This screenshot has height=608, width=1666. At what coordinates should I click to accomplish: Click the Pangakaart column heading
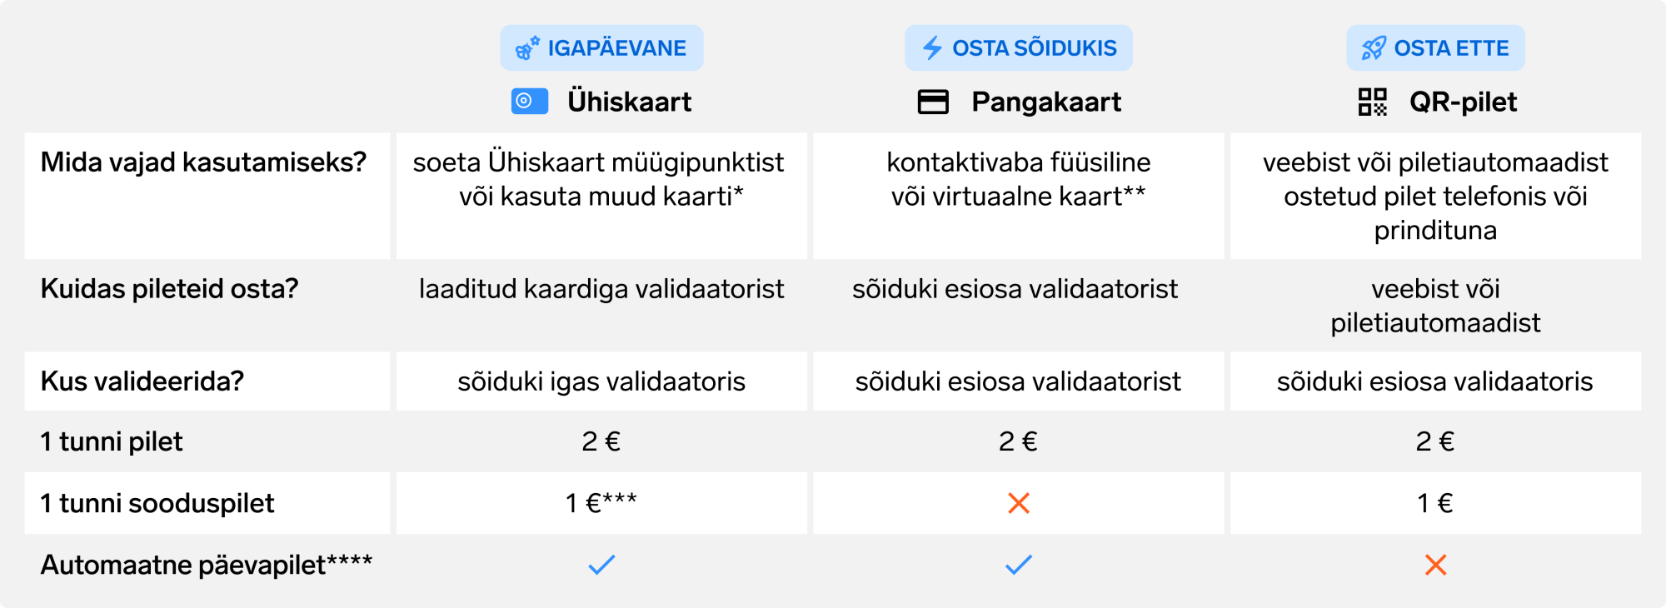(1045, 102)
